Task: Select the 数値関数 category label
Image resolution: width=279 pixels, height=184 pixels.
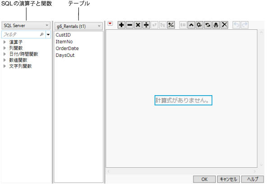Action: tap(18, 60)
